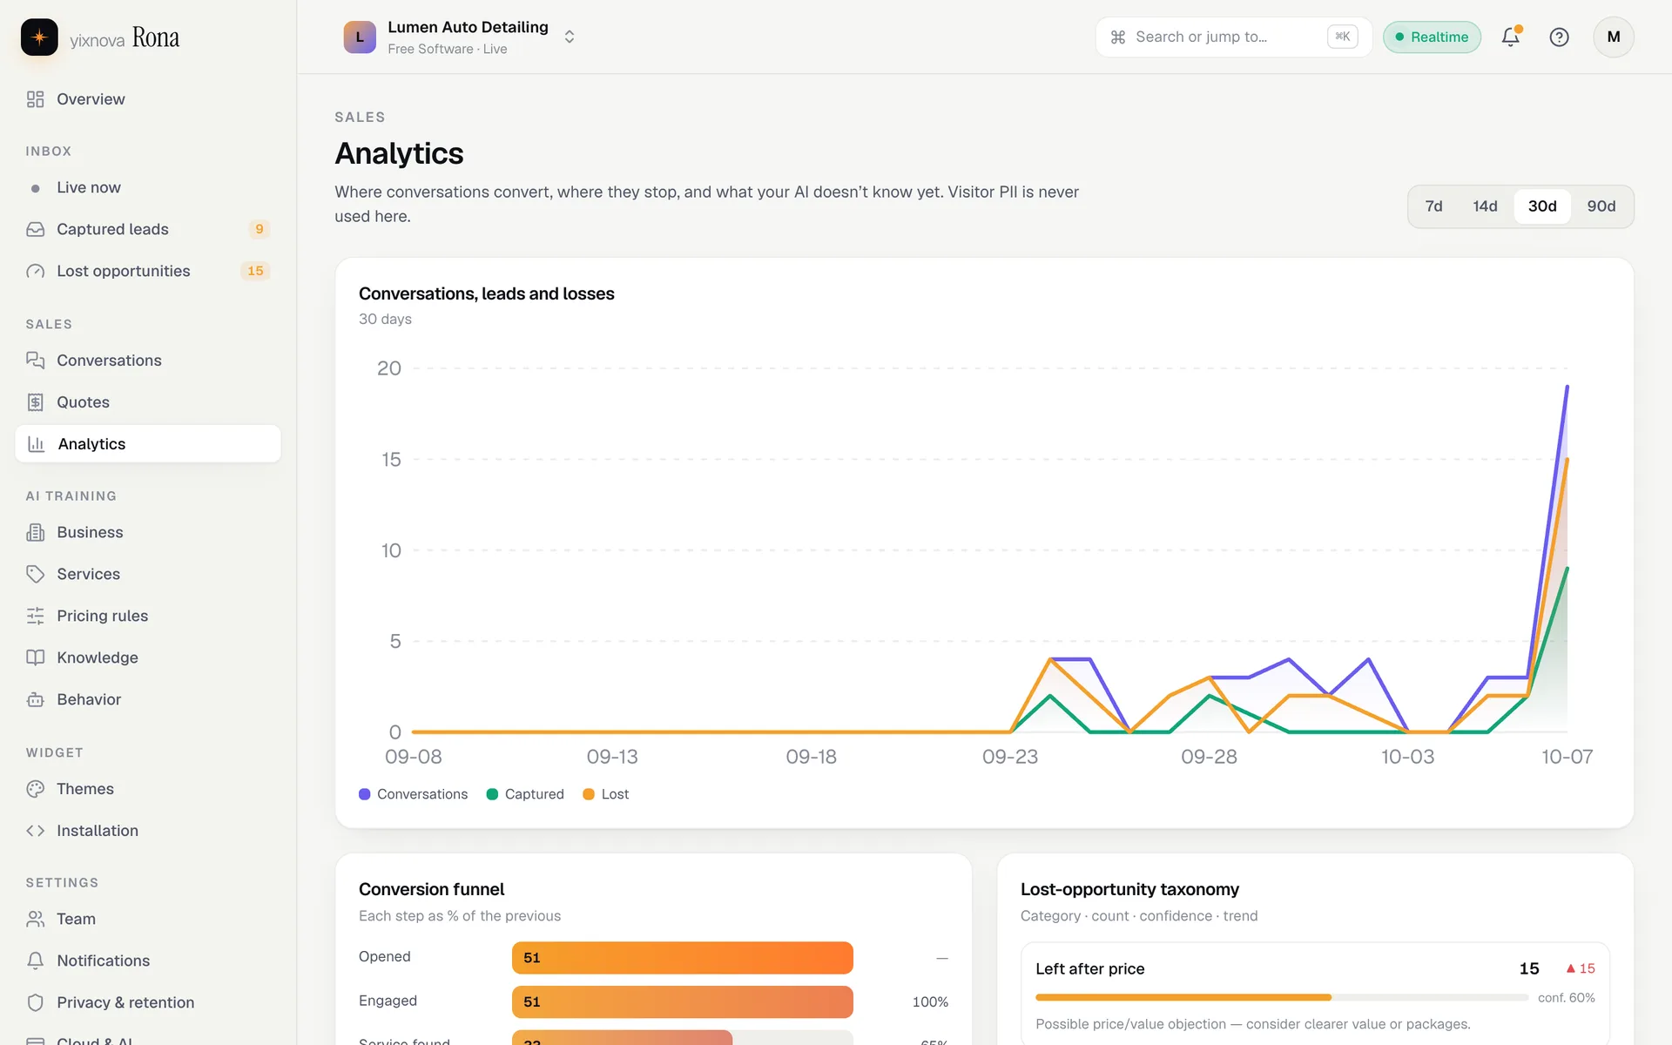Open Privacy & retention settings
The image size is (1672, 1045).
[148, 1002]
